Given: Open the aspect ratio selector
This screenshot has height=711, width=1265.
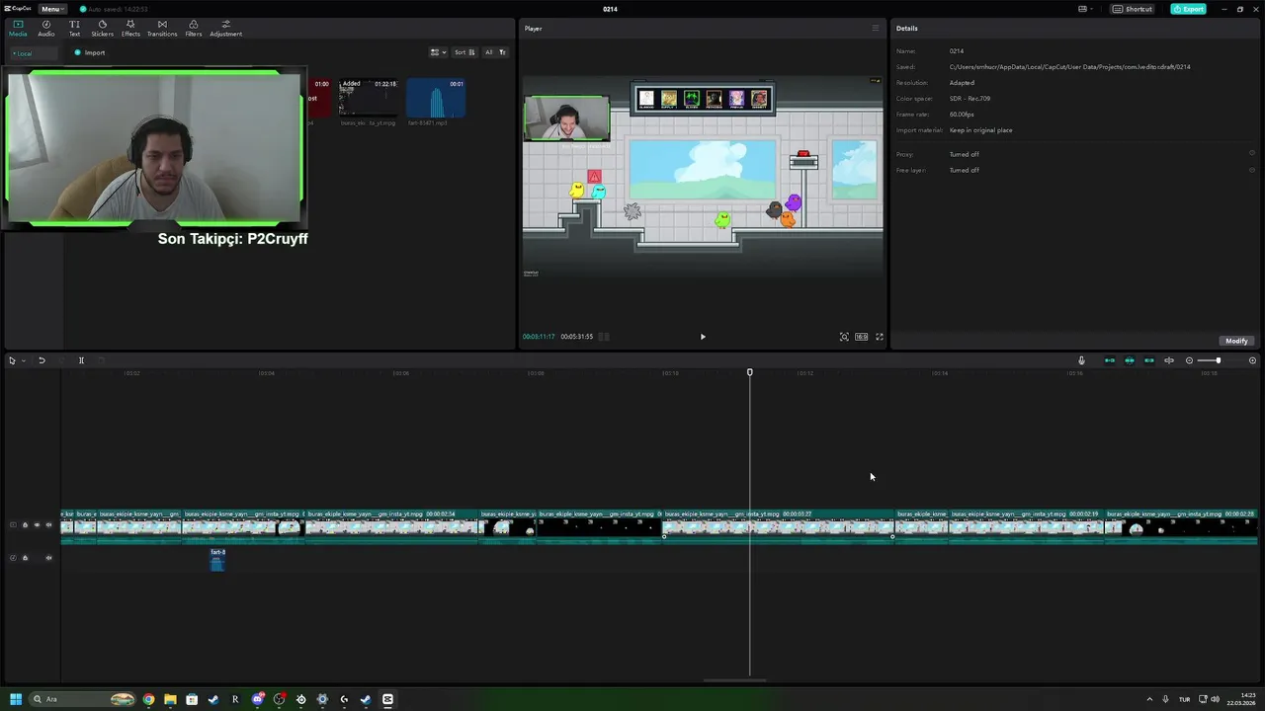Looking at the screenshot, I should 862,337.
